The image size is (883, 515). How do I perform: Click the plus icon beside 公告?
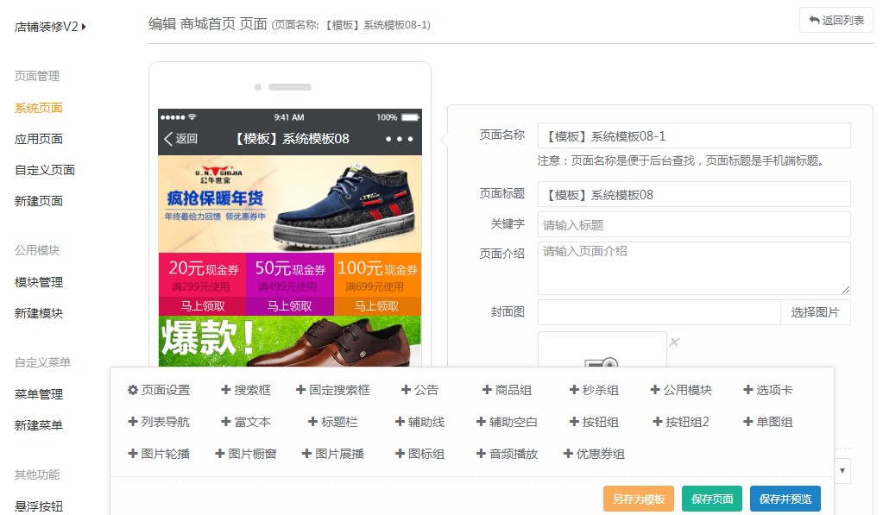pyautogui.click(x=406, y=390)
